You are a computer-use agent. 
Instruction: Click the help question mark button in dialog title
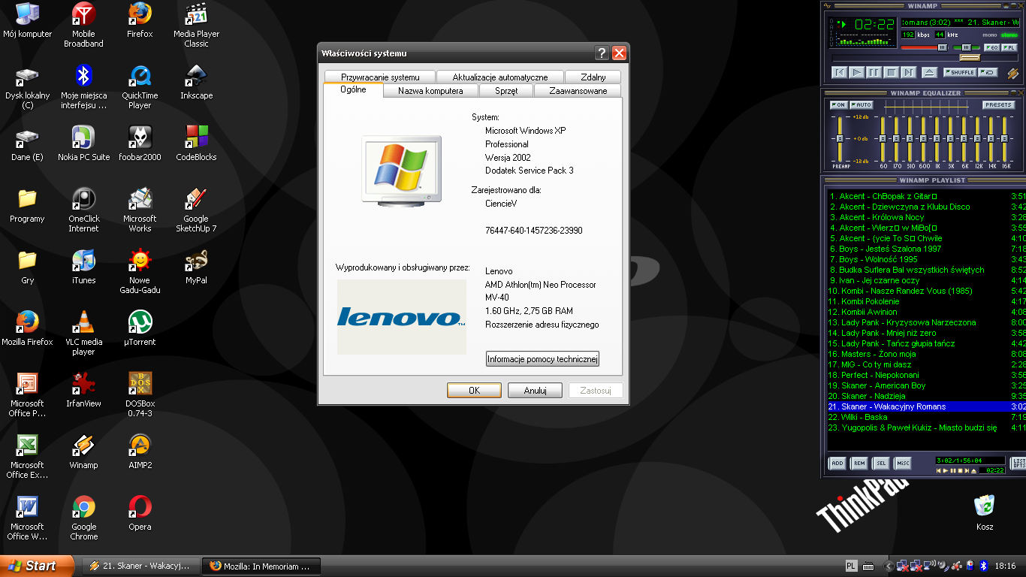(x=602, y=53)
